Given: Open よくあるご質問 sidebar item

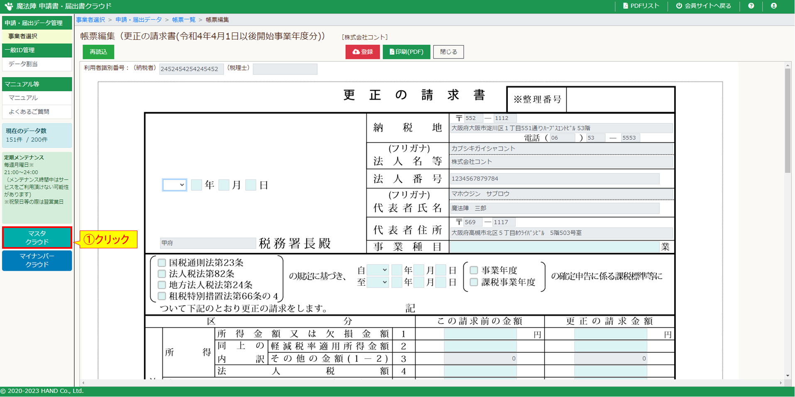Looking at the screenshot, I should point(37,112).
